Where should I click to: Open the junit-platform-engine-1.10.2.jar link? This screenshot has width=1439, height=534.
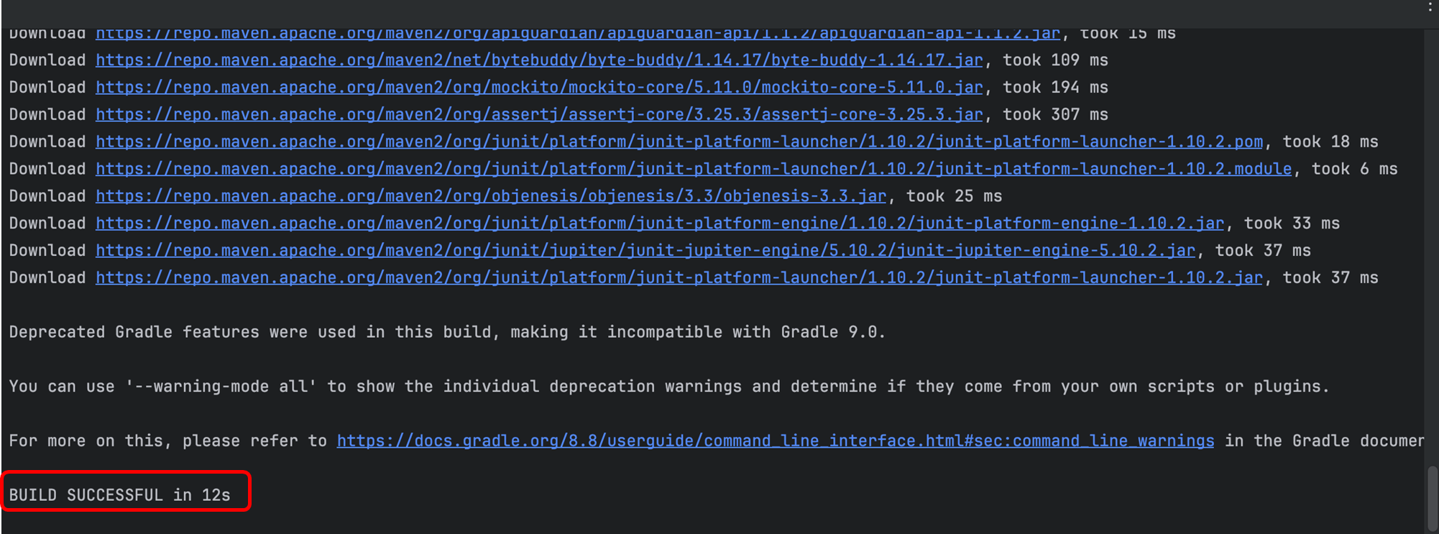pos(660,224)
